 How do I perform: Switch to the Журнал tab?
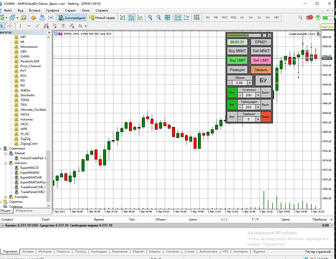tap(259, 251)
